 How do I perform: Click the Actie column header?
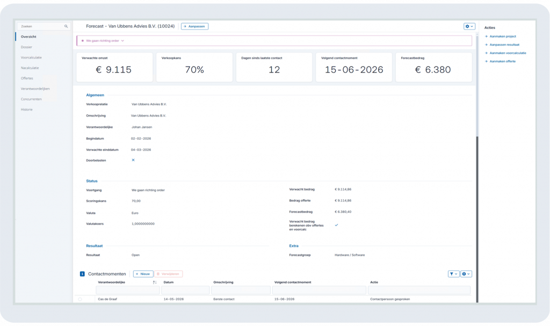pyautogui.click(x=374, y=282)
